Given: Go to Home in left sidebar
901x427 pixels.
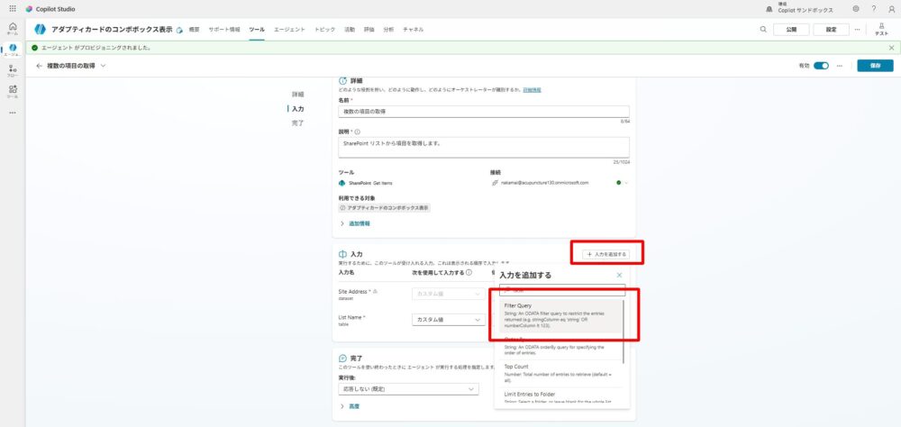Looking at the screenshot, I should click(x=12, y=28).
